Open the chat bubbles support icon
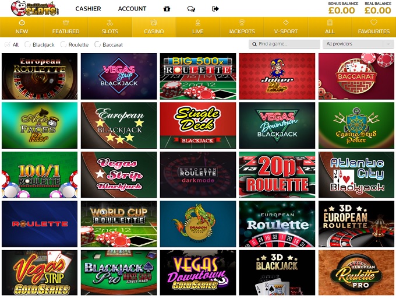Viewport: 396px width, 298px height. pyautogui.click(x=191, y=9)
